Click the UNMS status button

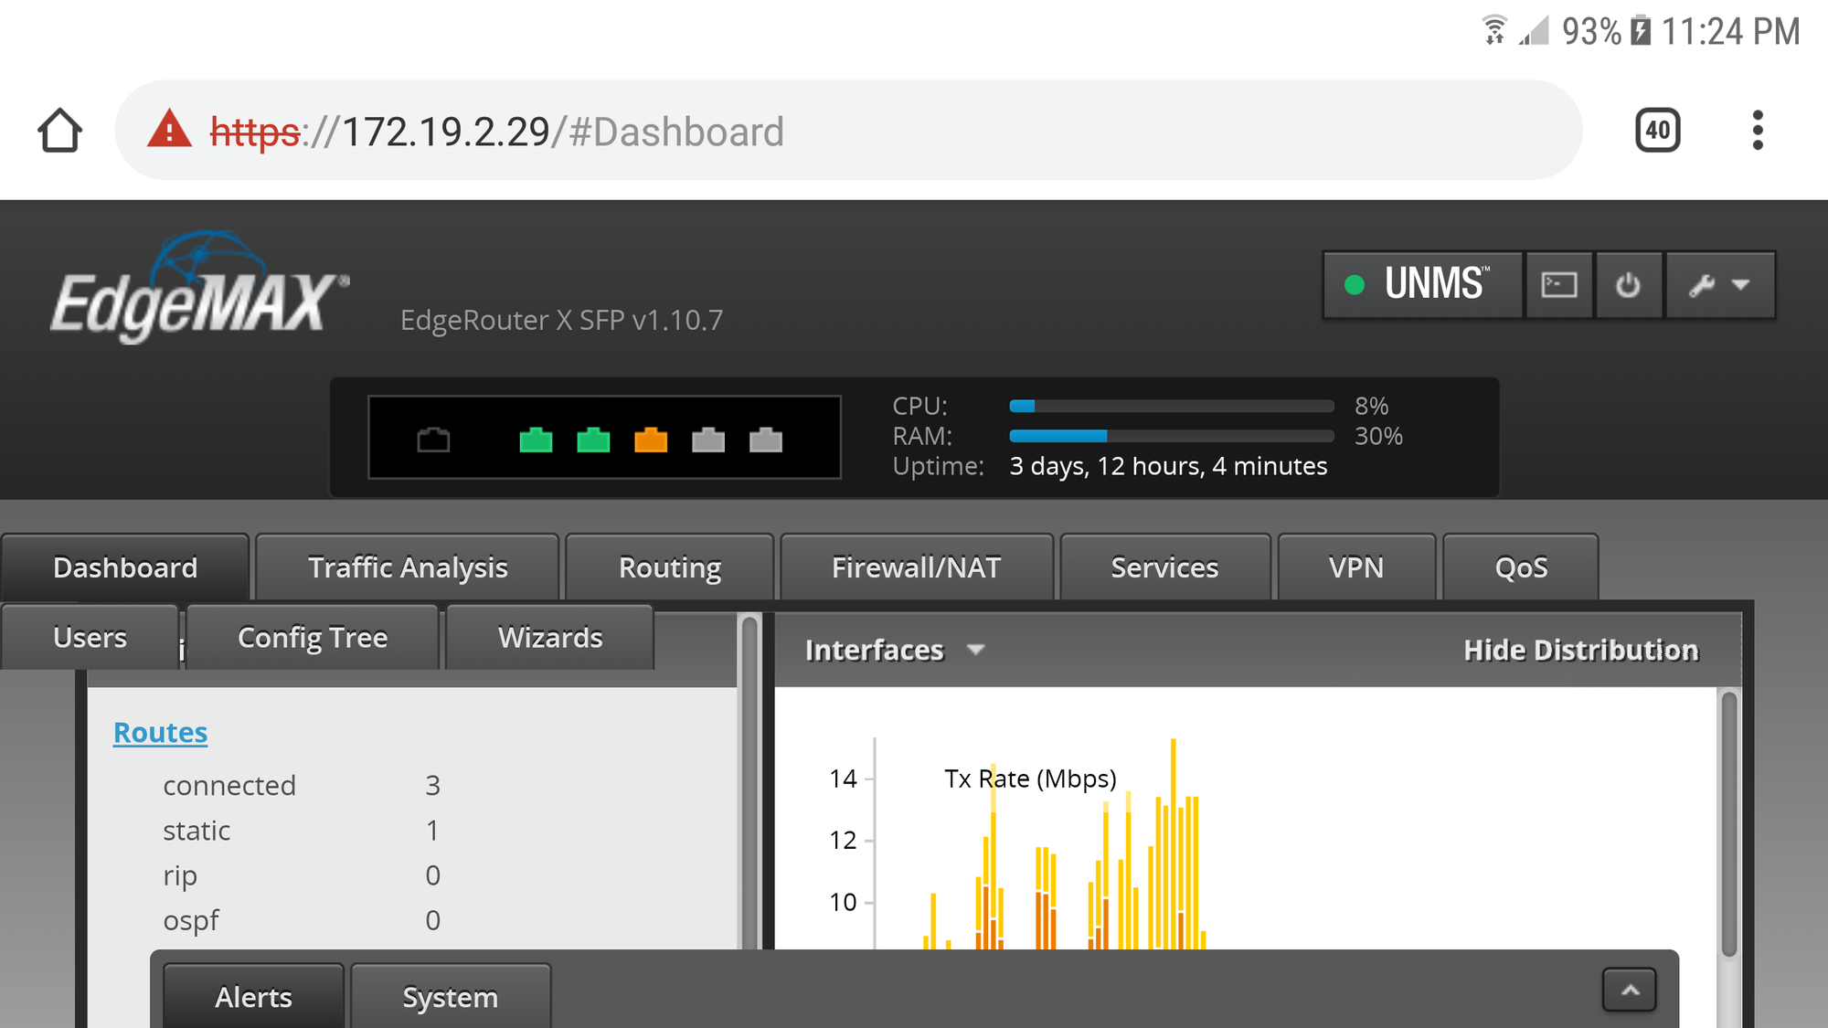point(1422,285)
